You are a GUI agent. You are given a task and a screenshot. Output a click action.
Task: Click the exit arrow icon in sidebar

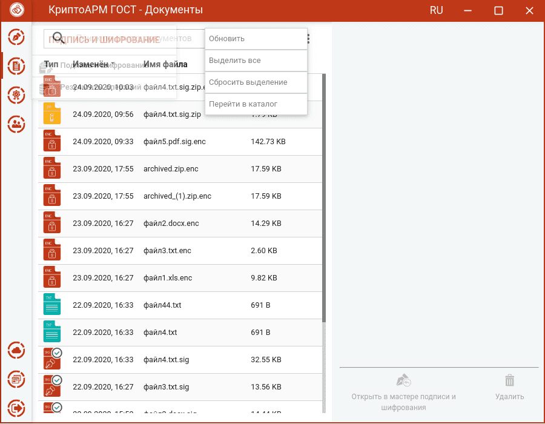pos(16,408)
